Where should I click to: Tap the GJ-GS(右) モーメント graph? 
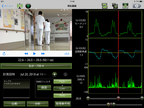[x=115, y=24]
